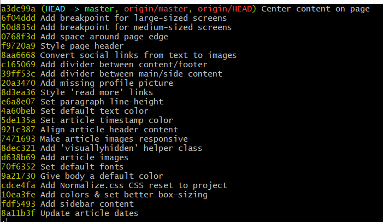Screen dimensions: 383x222
Task: Select 'Make article images responsive' line
Action: 95,139
